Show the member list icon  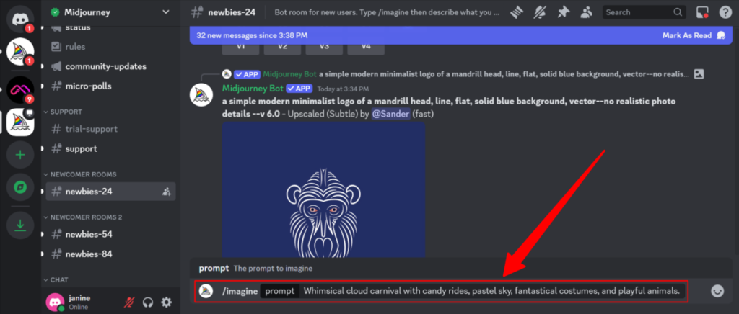(x=585, y=12)
